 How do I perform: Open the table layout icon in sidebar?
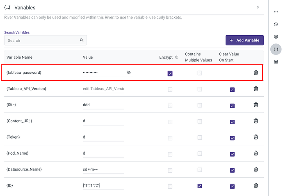[x=276, y=62]
